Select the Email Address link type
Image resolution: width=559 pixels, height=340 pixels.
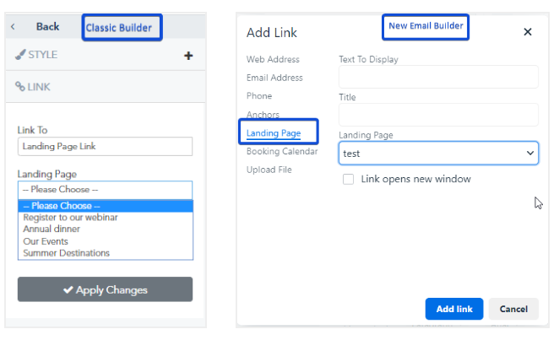[x=274, y=78]
